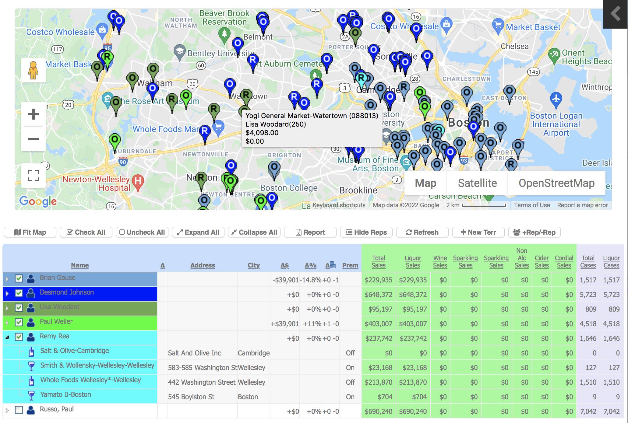Click the collapse panel chevron at top right
The width and height of the screenshot is (628, 423).
coord(615,14)
